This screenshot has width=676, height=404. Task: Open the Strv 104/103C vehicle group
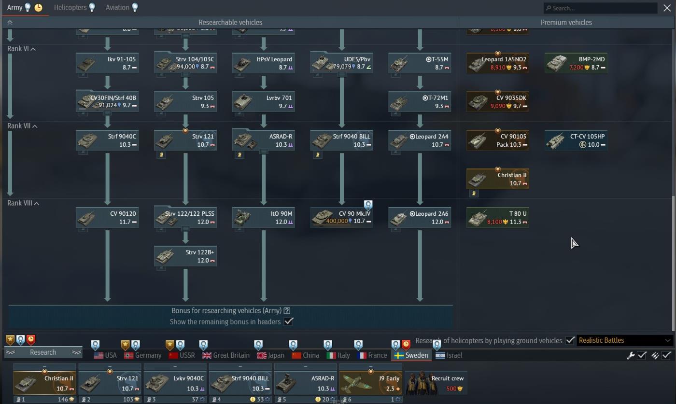185,63
